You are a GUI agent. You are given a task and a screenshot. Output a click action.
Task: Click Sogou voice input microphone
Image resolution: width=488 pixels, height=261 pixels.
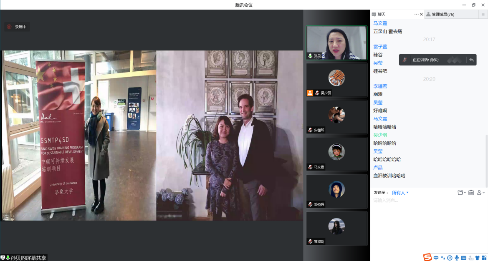(457, 258)
